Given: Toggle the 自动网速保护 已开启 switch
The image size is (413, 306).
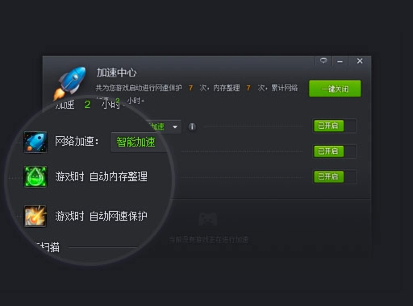Looking at the screenshot, I should click(334, 176).
